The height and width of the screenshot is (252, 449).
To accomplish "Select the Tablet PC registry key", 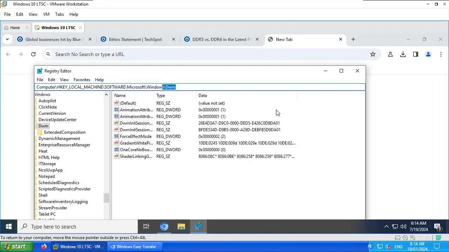I will [47, 214].
